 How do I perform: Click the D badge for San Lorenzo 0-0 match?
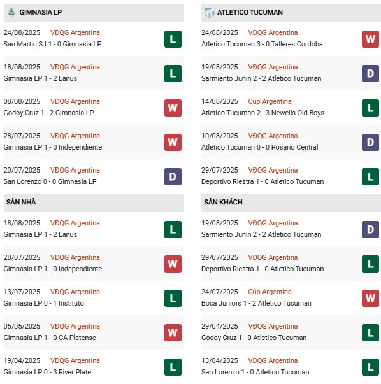[173, 176]
